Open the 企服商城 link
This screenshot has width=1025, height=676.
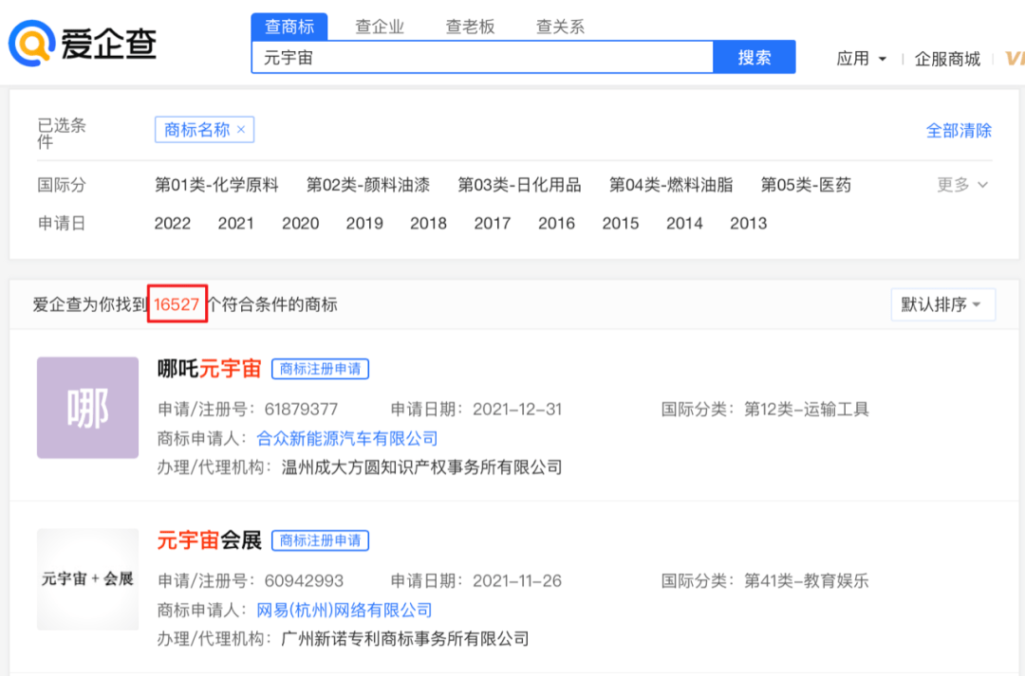coord(947,59)
